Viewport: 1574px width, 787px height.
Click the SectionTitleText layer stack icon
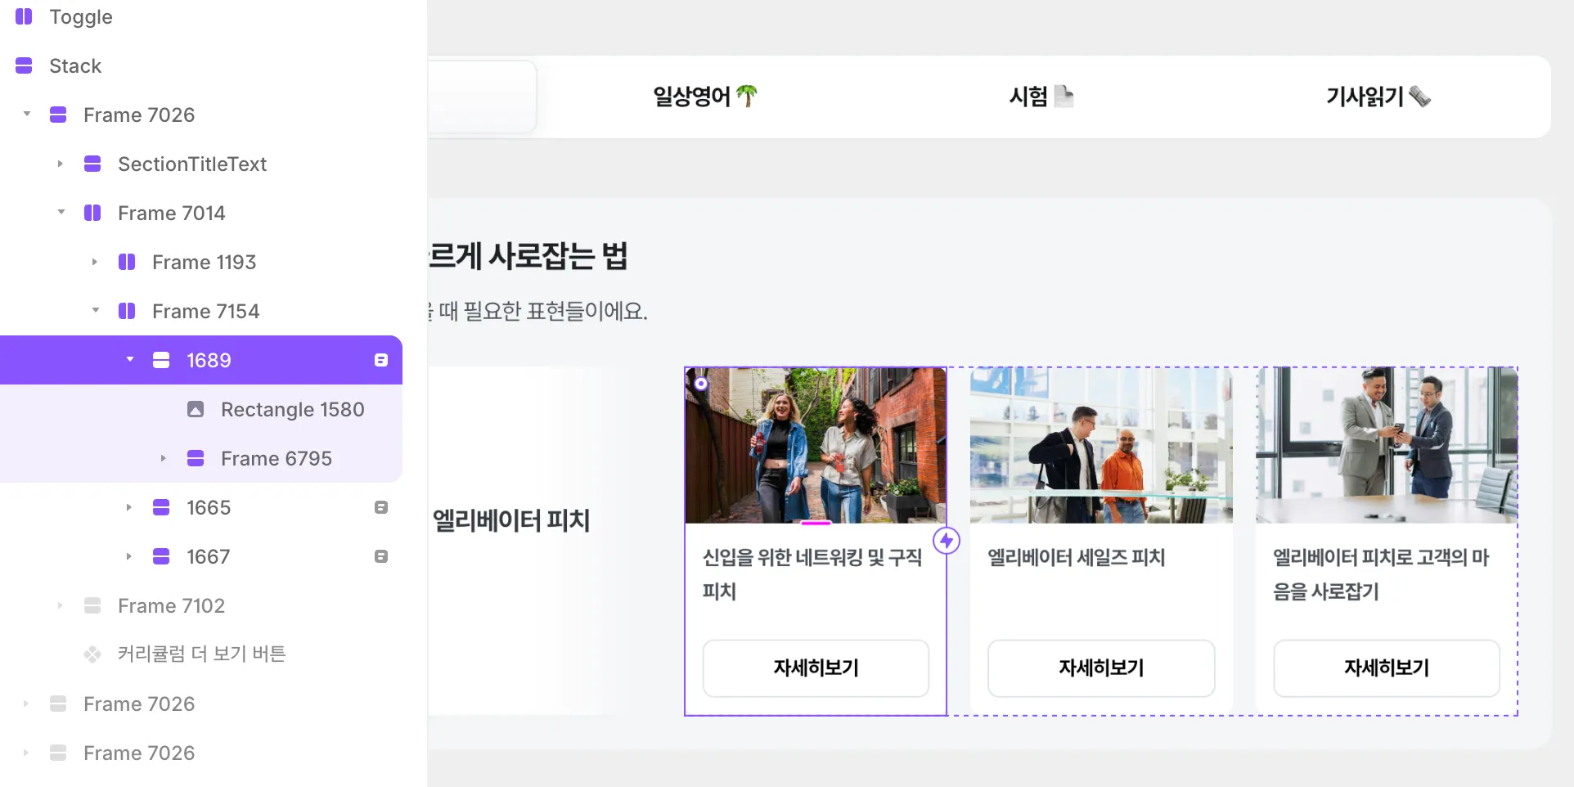(x=92, y=164)
